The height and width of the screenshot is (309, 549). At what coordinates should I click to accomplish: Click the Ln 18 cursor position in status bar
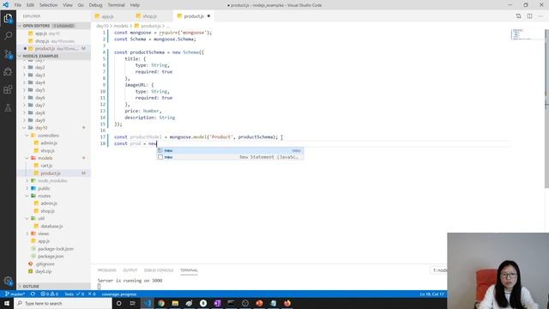pos(431,294)
